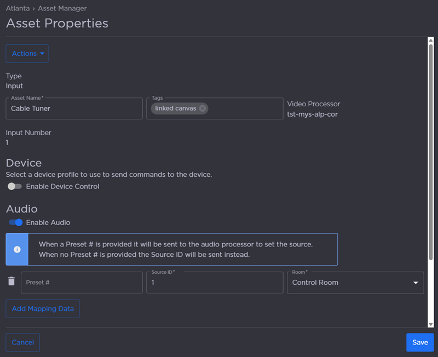Cancel editing the asset
Image resolution: width=438 pixels, height=357 pixels.
click(22, 342)
